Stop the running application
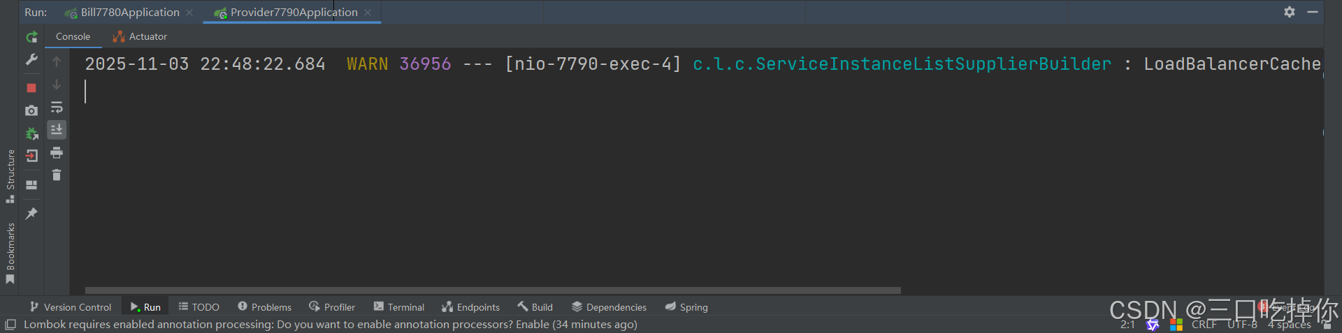This screenshot has width=1342, height=333. (31, 88)
